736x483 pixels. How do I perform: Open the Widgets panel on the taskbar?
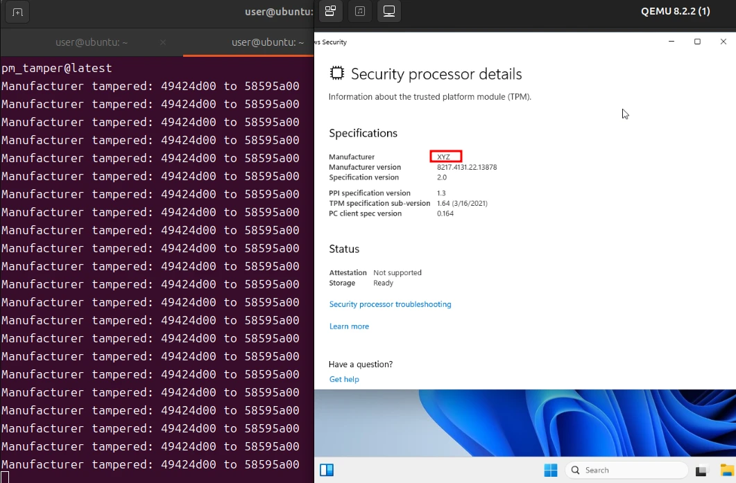327,471
